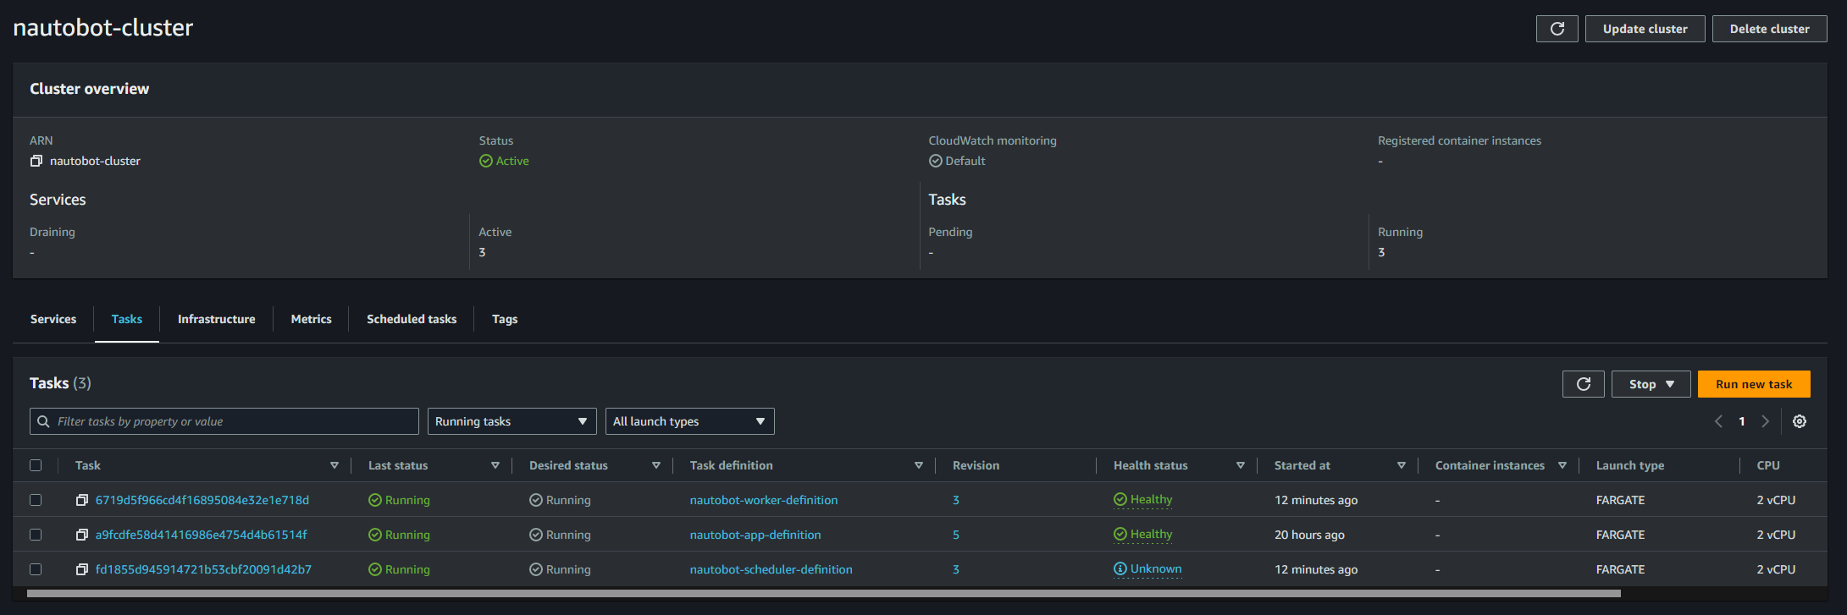The image size is (1847, 615).
Task: Open Infrastructure tab
Action: [216, 319]
